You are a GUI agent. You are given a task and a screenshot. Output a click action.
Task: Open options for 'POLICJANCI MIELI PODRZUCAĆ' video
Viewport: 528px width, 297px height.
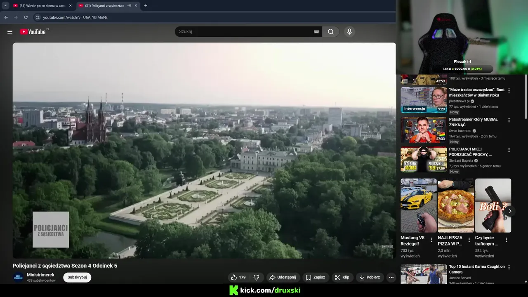pyautogui.click(x=509, y=150)
